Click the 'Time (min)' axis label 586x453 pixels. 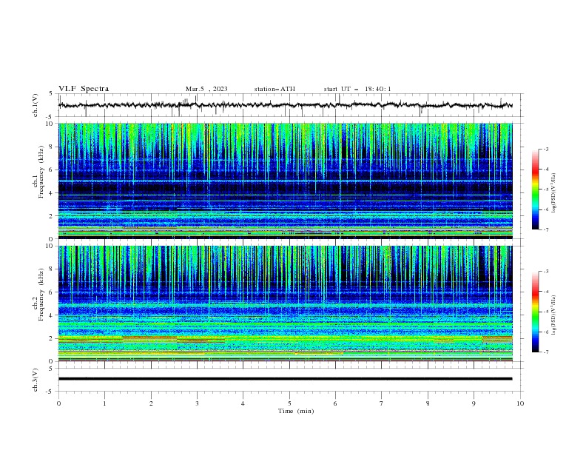pyautogui.click(x=296, y=411)
